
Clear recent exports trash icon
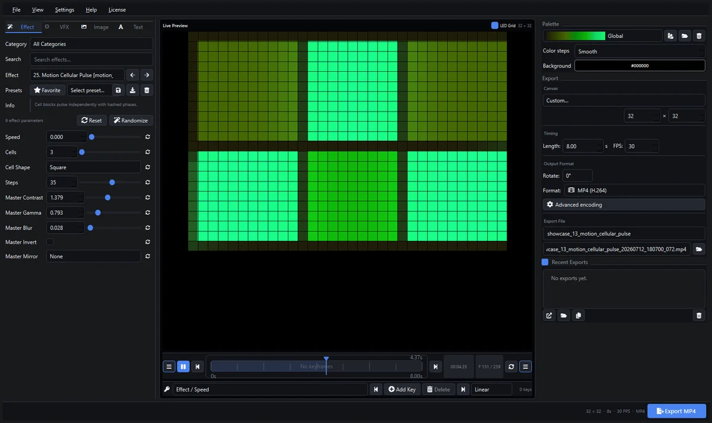(x=699, y=316)
